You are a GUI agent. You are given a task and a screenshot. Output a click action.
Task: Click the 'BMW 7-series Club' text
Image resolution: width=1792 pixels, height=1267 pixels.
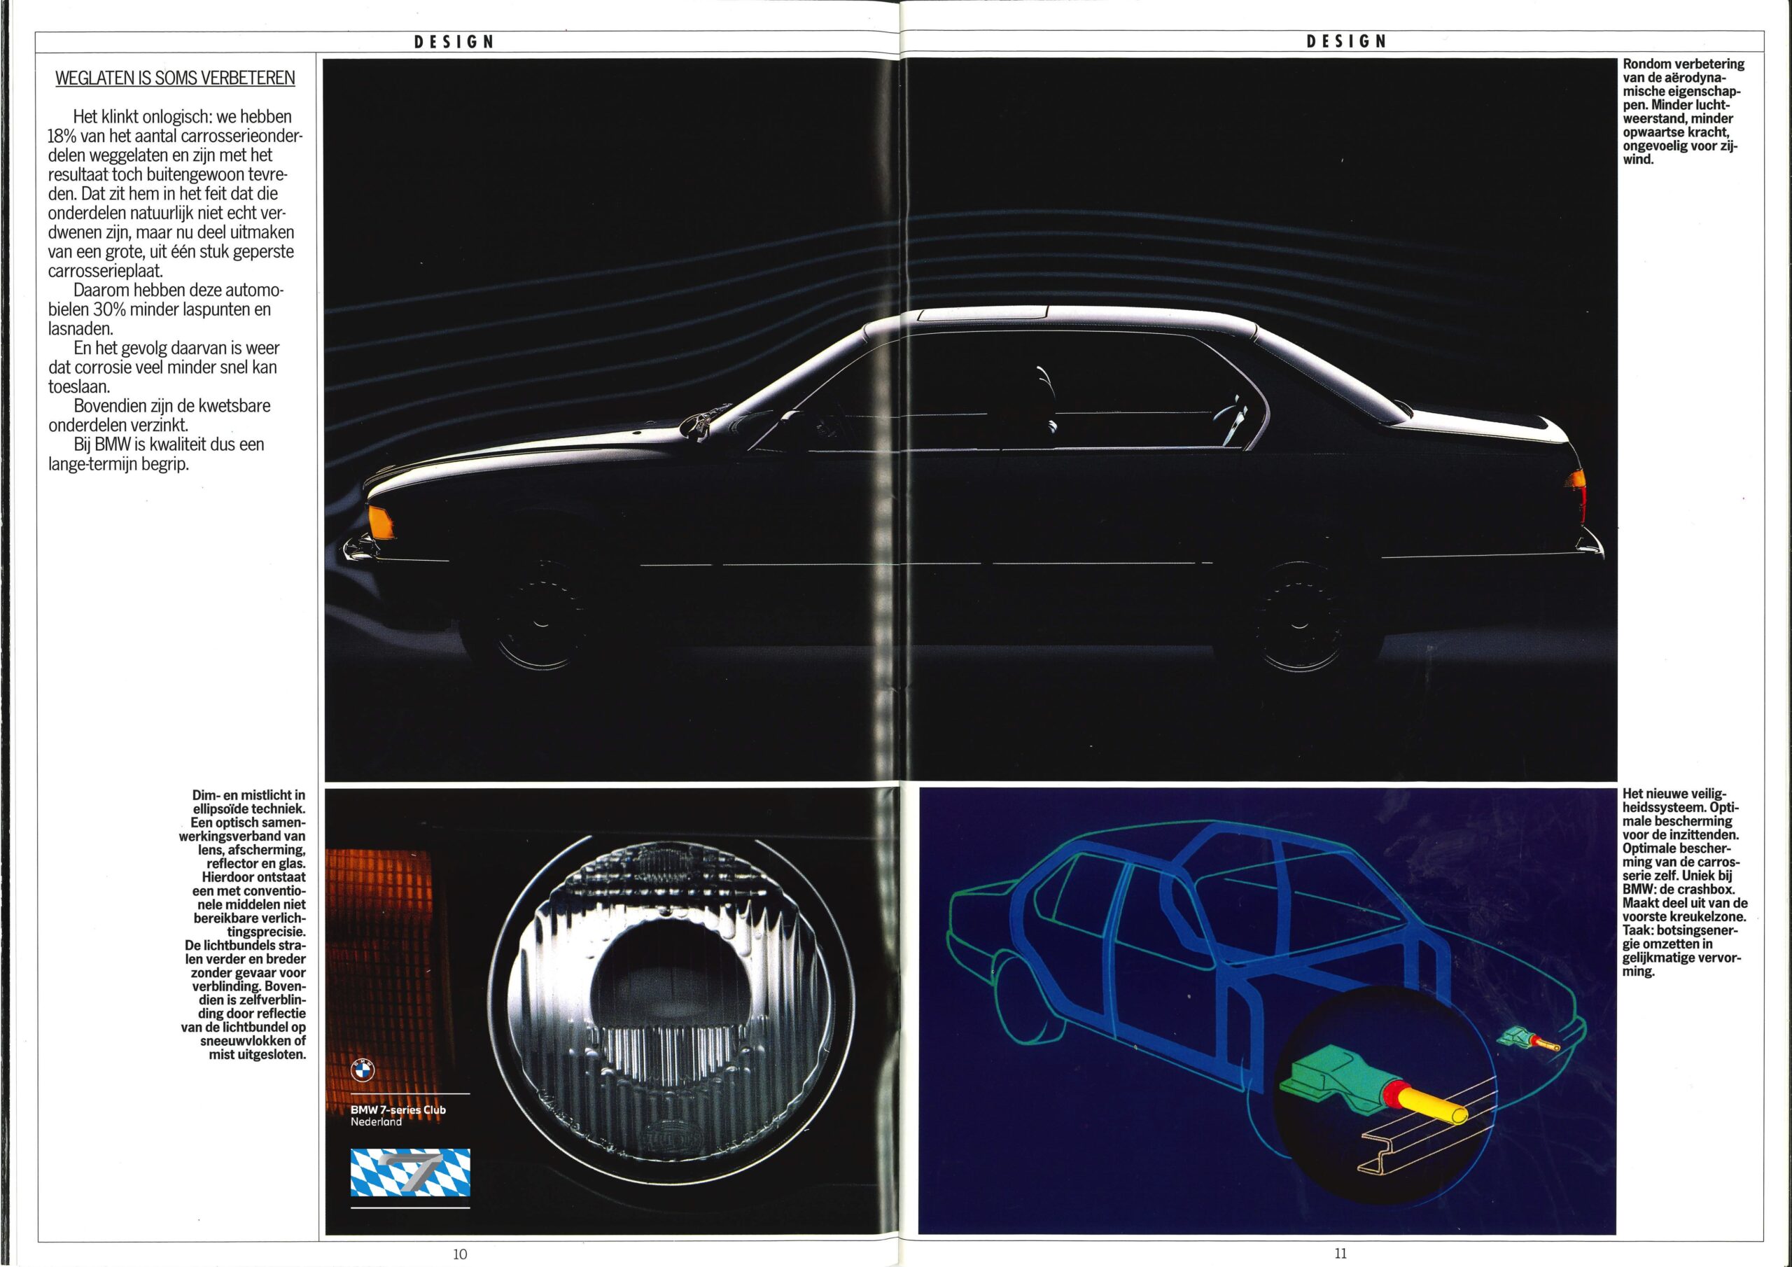(398, 1109)
